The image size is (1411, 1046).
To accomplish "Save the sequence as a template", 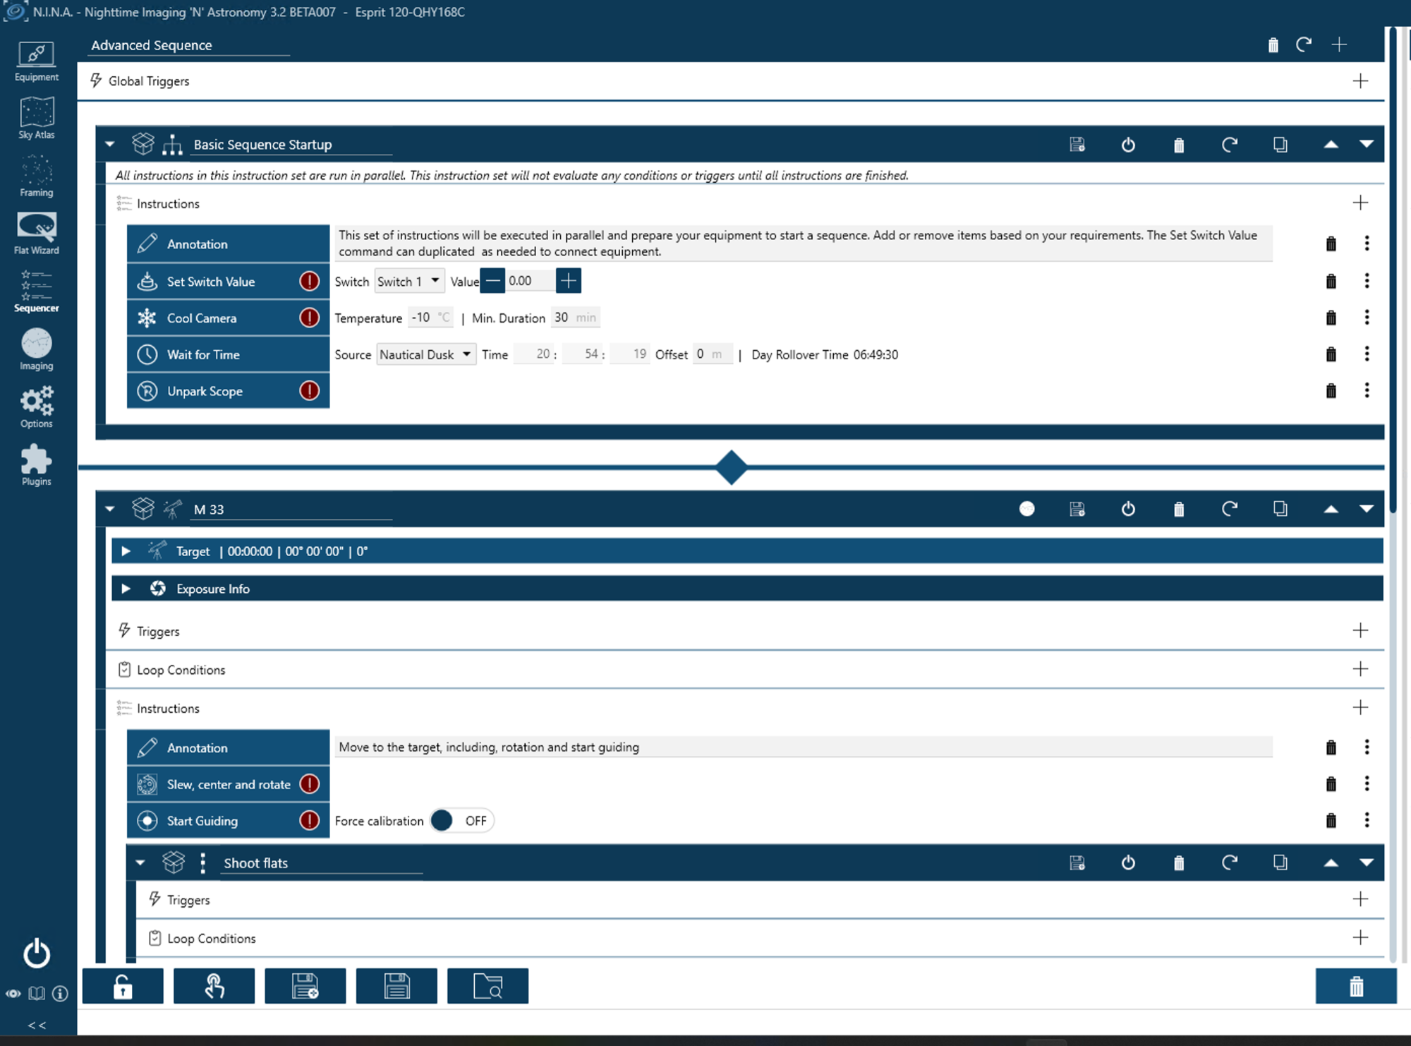I will point(305,986).
